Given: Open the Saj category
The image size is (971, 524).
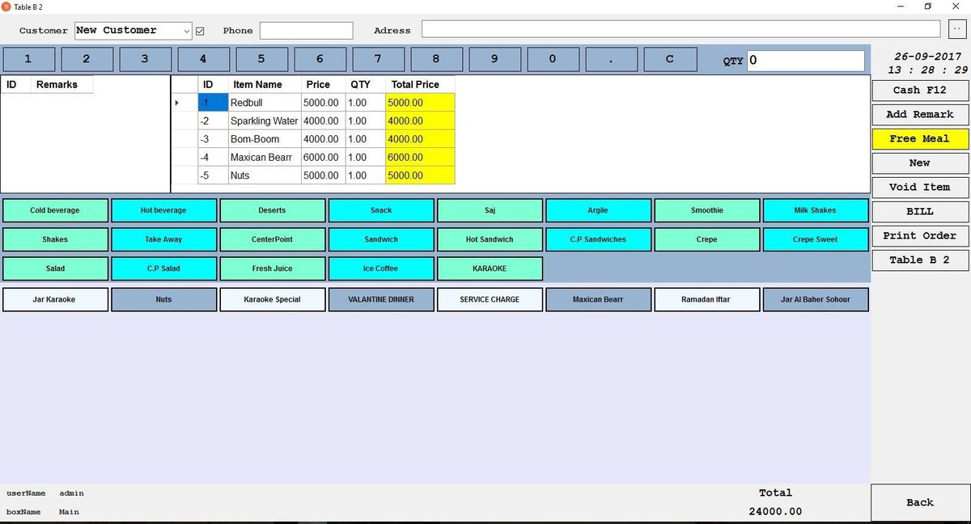Looking at the screenshot, I should [490, 210].
